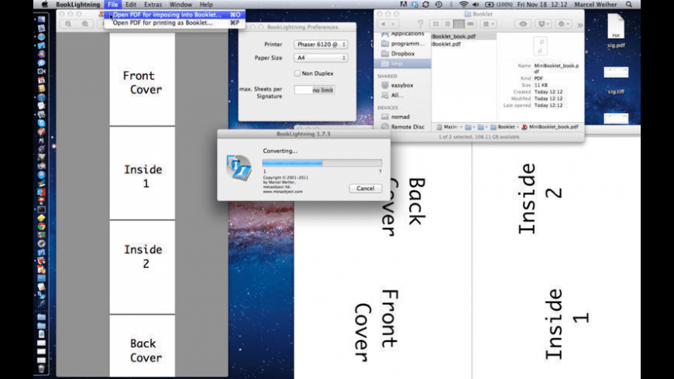674x379 pixels.
Task: Choose Open PDF for imposing into Booklet
Action: coord(175,15)
